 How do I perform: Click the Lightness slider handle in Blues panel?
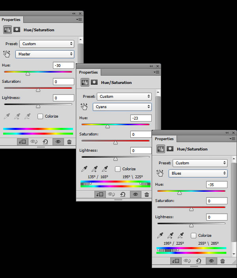click(x=191, y=225)
